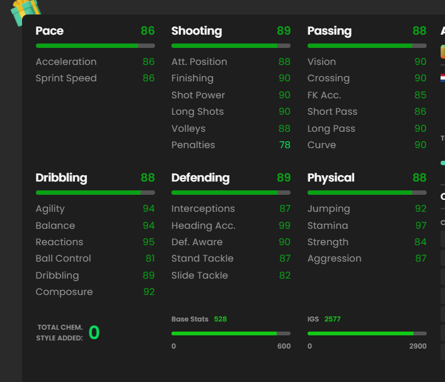Click the Slide Tackle stat row
445x382 pixels.
click(x=231, y=275)
